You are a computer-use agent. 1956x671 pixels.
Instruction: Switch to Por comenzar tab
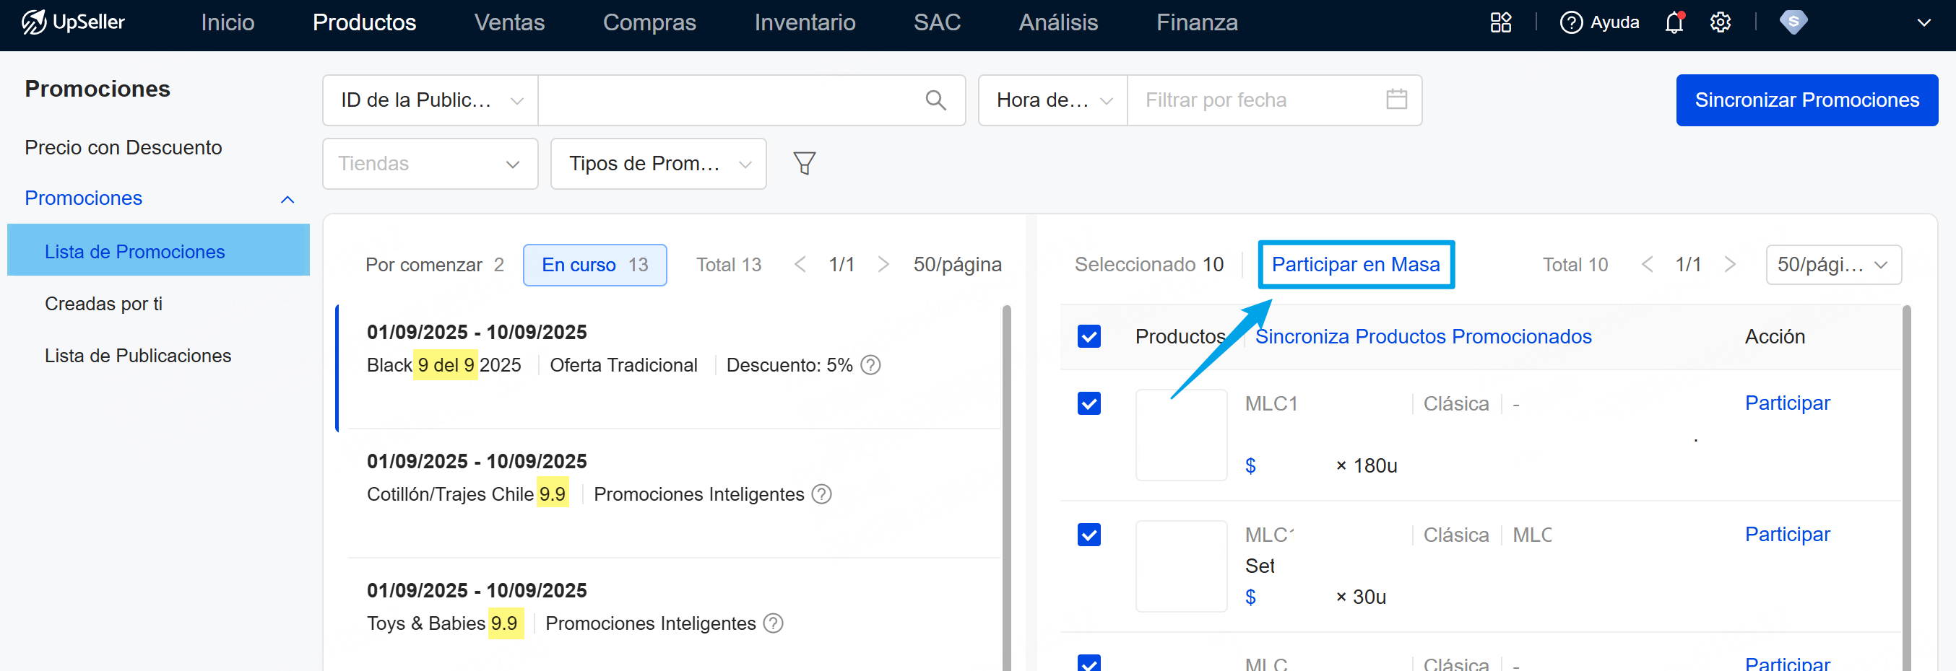tap(434, 265)
